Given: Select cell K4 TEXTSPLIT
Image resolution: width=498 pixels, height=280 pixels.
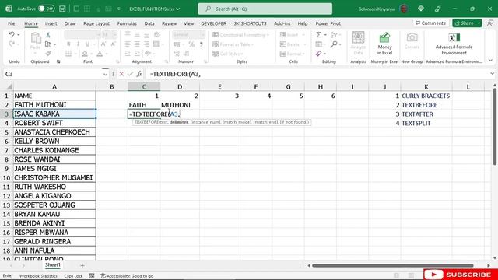Looking at the screenshot, I should (426, 123).
